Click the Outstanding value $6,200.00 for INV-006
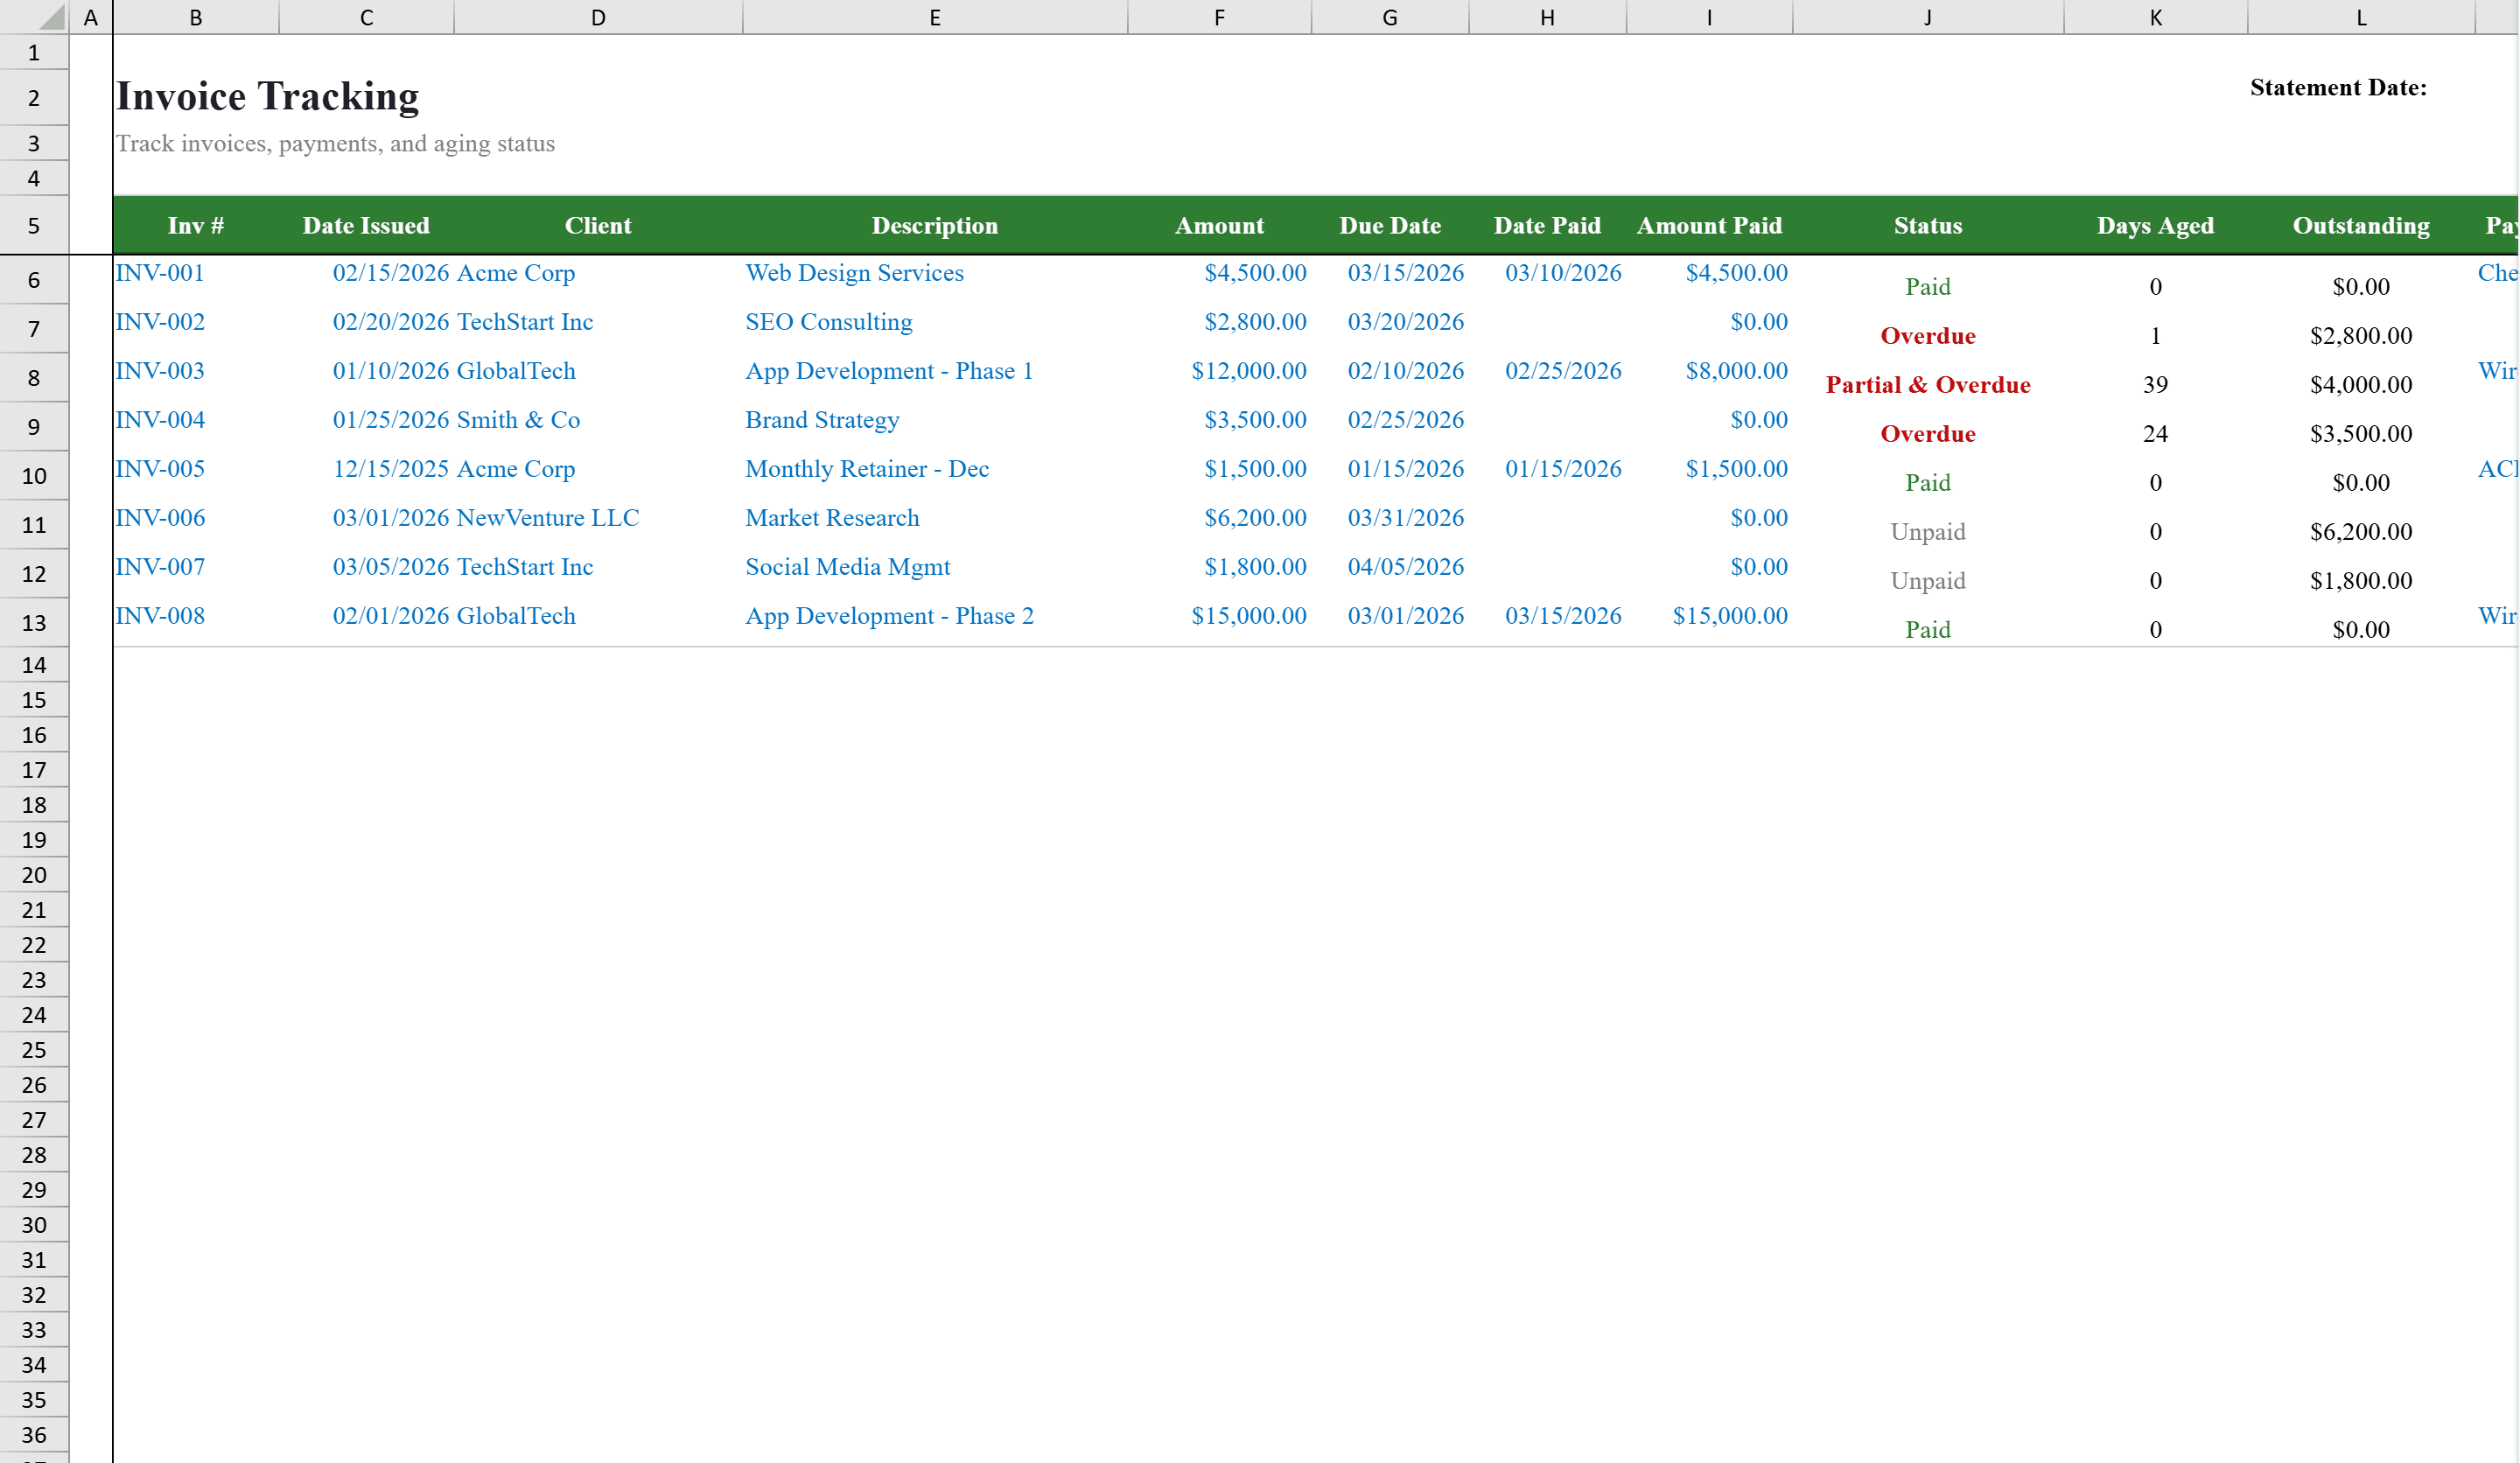 tap(2361, 531)
